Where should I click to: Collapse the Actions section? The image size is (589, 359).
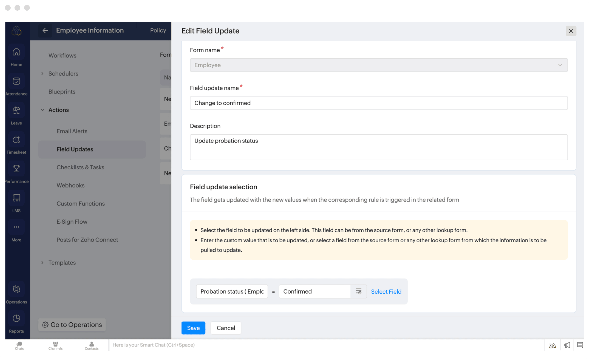tap(43, 110)
